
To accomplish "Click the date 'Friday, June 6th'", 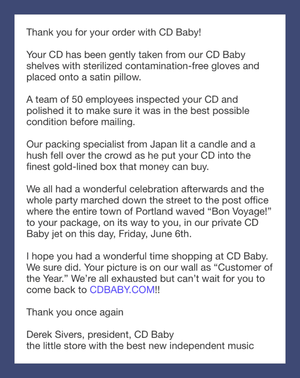I will tap(153, 234).
